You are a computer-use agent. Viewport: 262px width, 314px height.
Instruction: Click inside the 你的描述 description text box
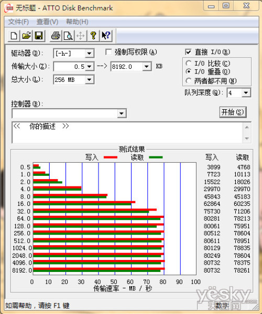127,132
